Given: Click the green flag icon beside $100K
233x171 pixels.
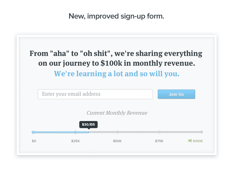Looking at the screenshot, I should (190, 141).
